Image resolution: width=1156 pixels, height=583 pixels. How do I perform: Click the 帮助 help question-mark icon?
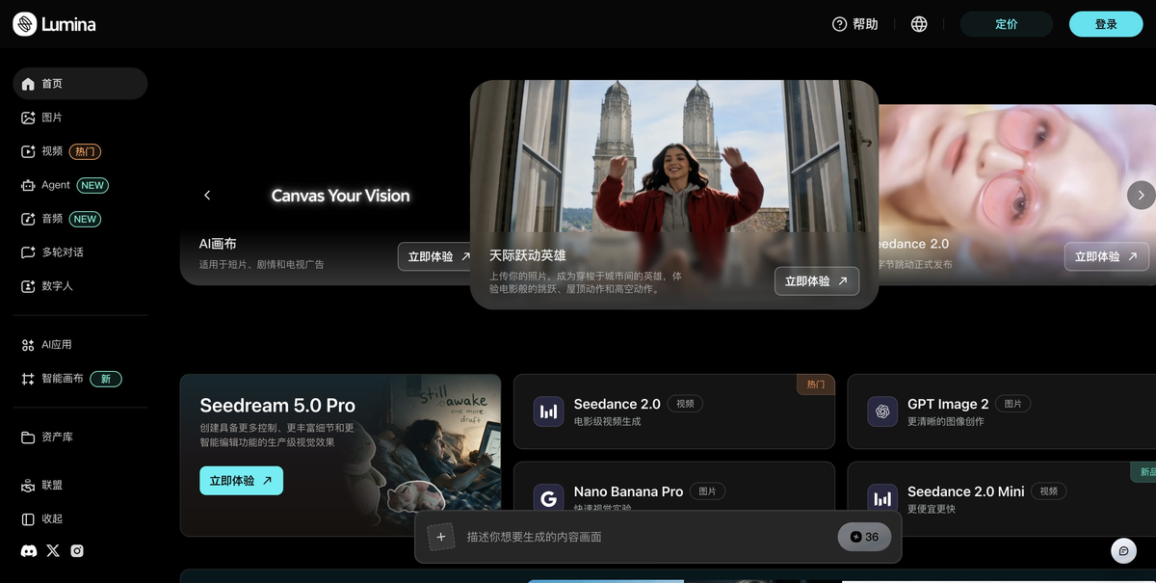click(x=839, y=24)
